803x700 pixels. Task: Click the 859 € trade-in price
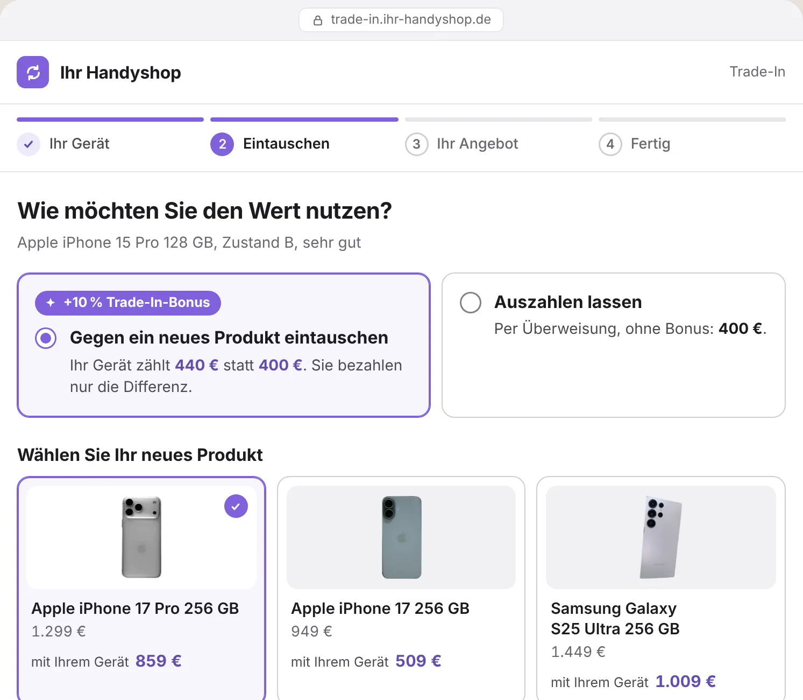pyautogui.click(x=159, y=661)
